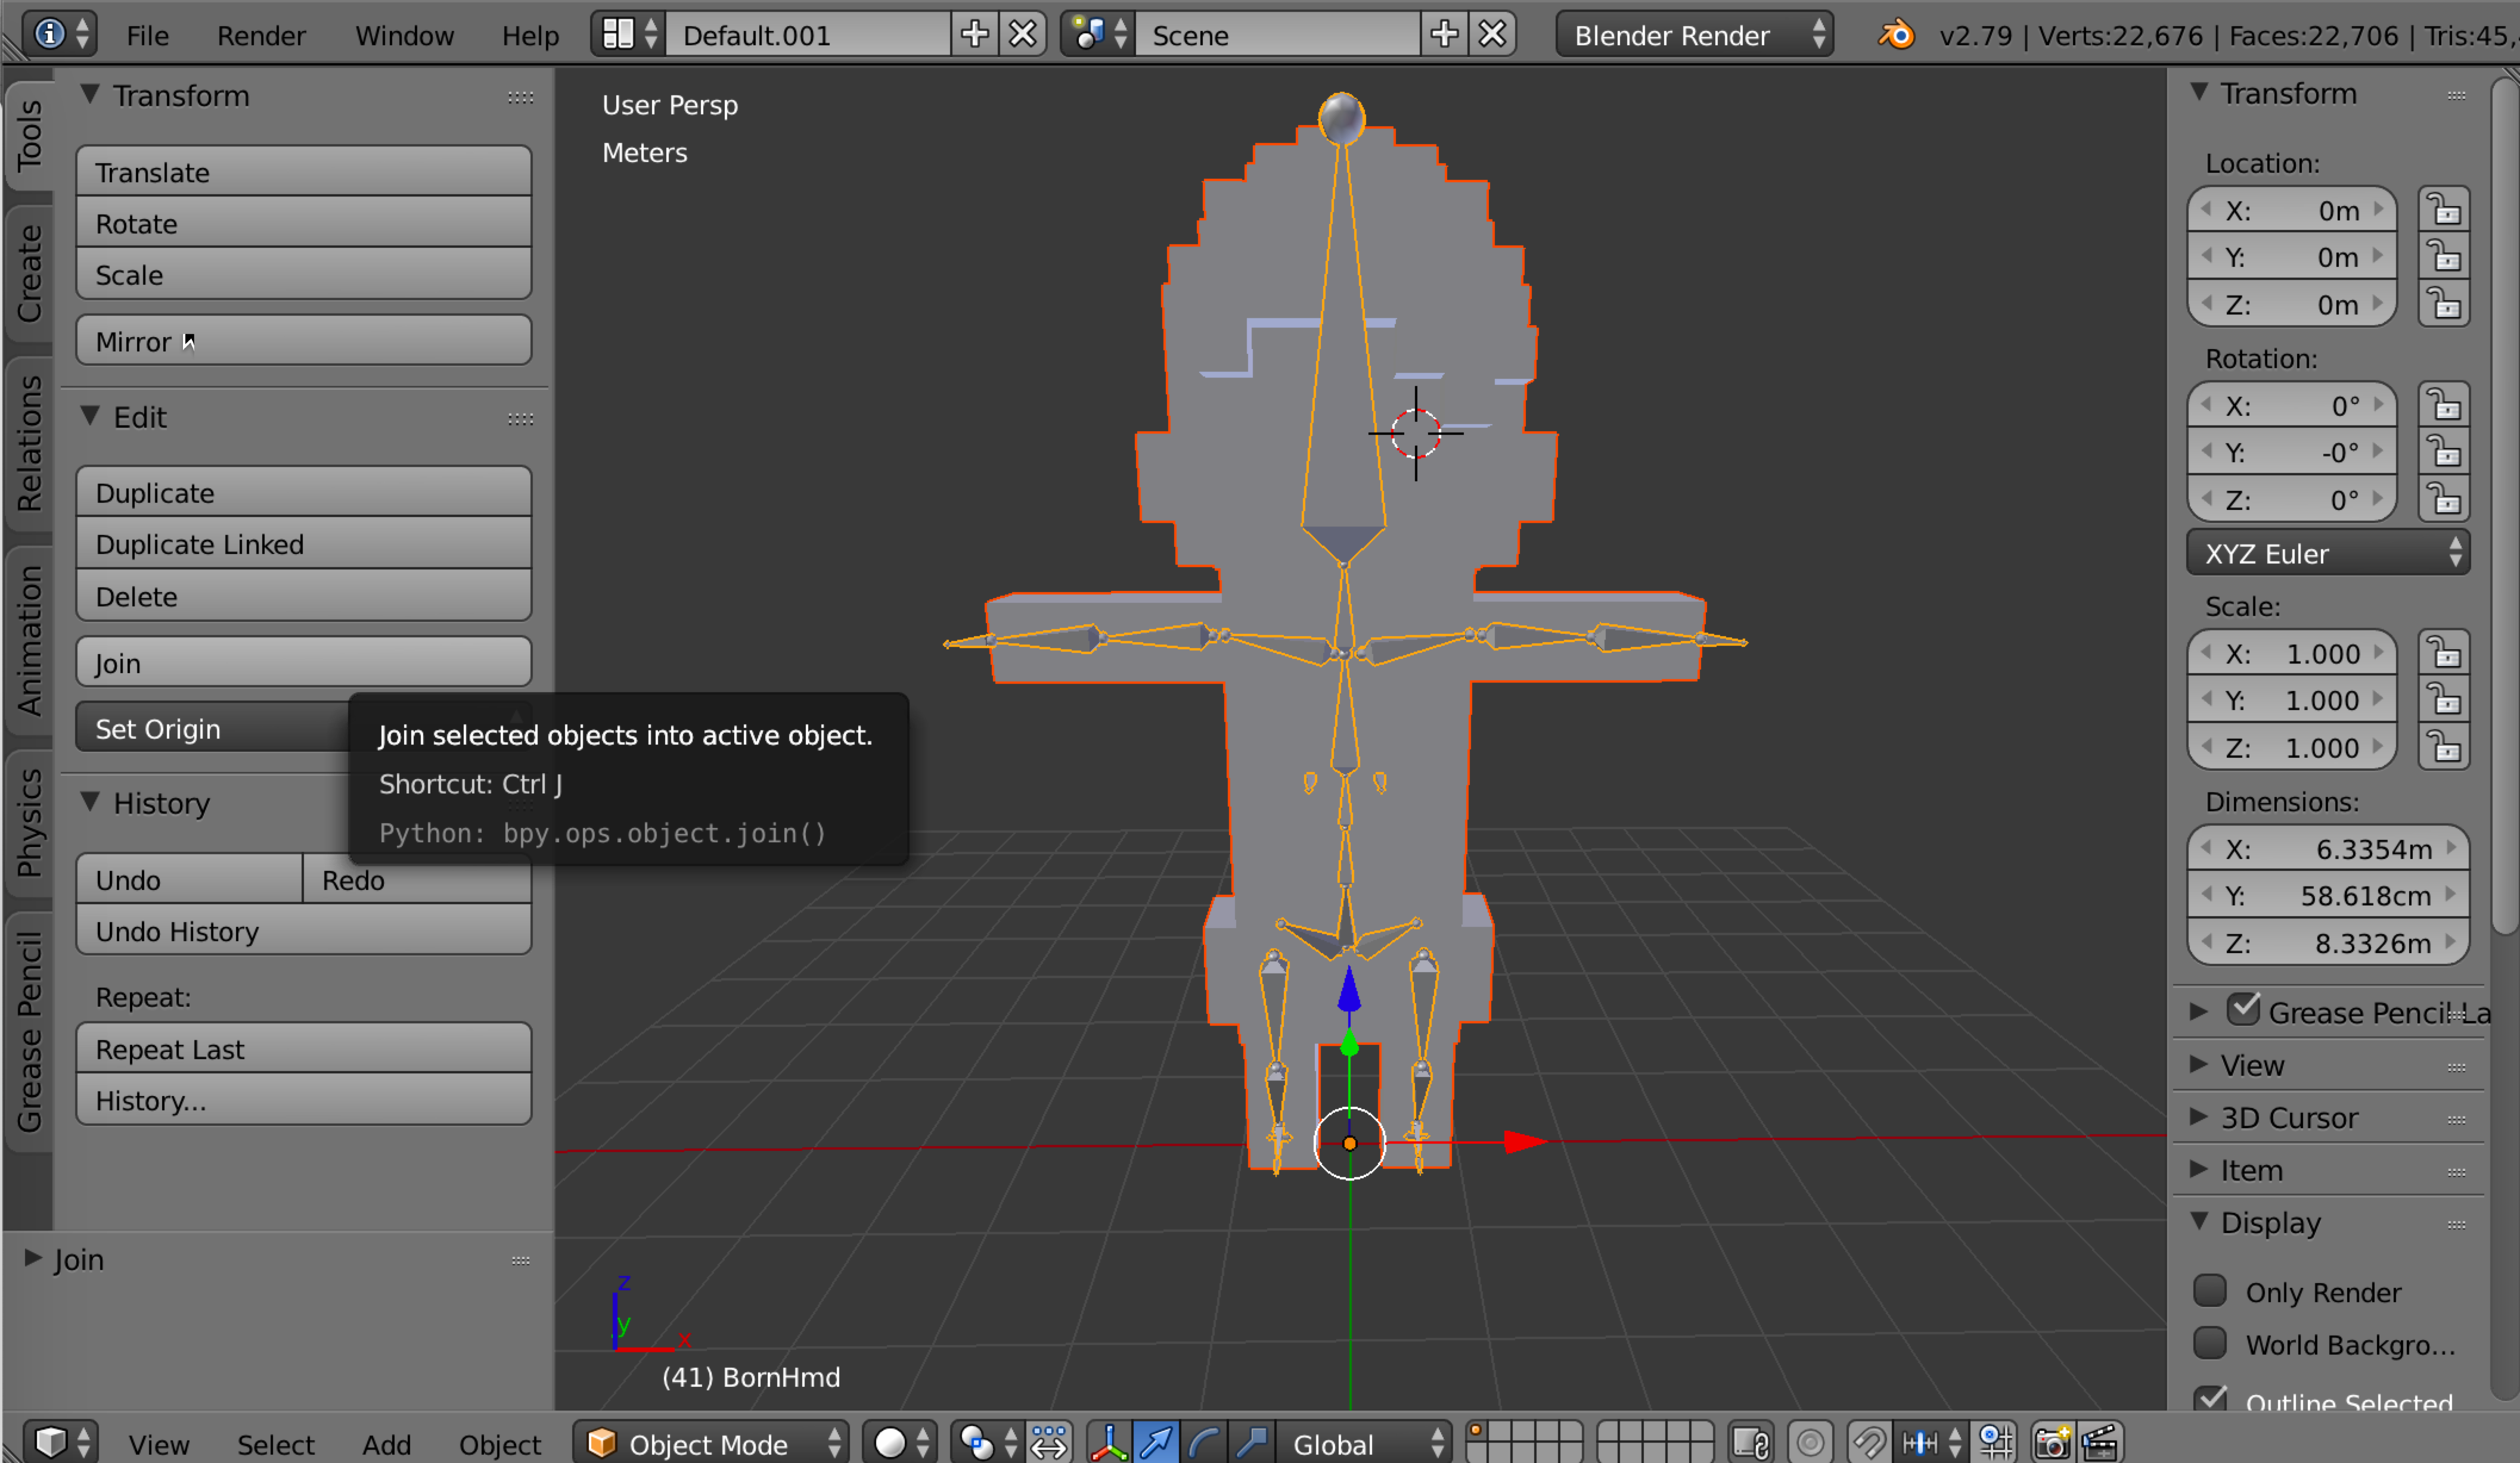Open the XYZ Euler rotation mode dropdown
This screenshot has height=1463, width=2520.
coord(2327,553)
